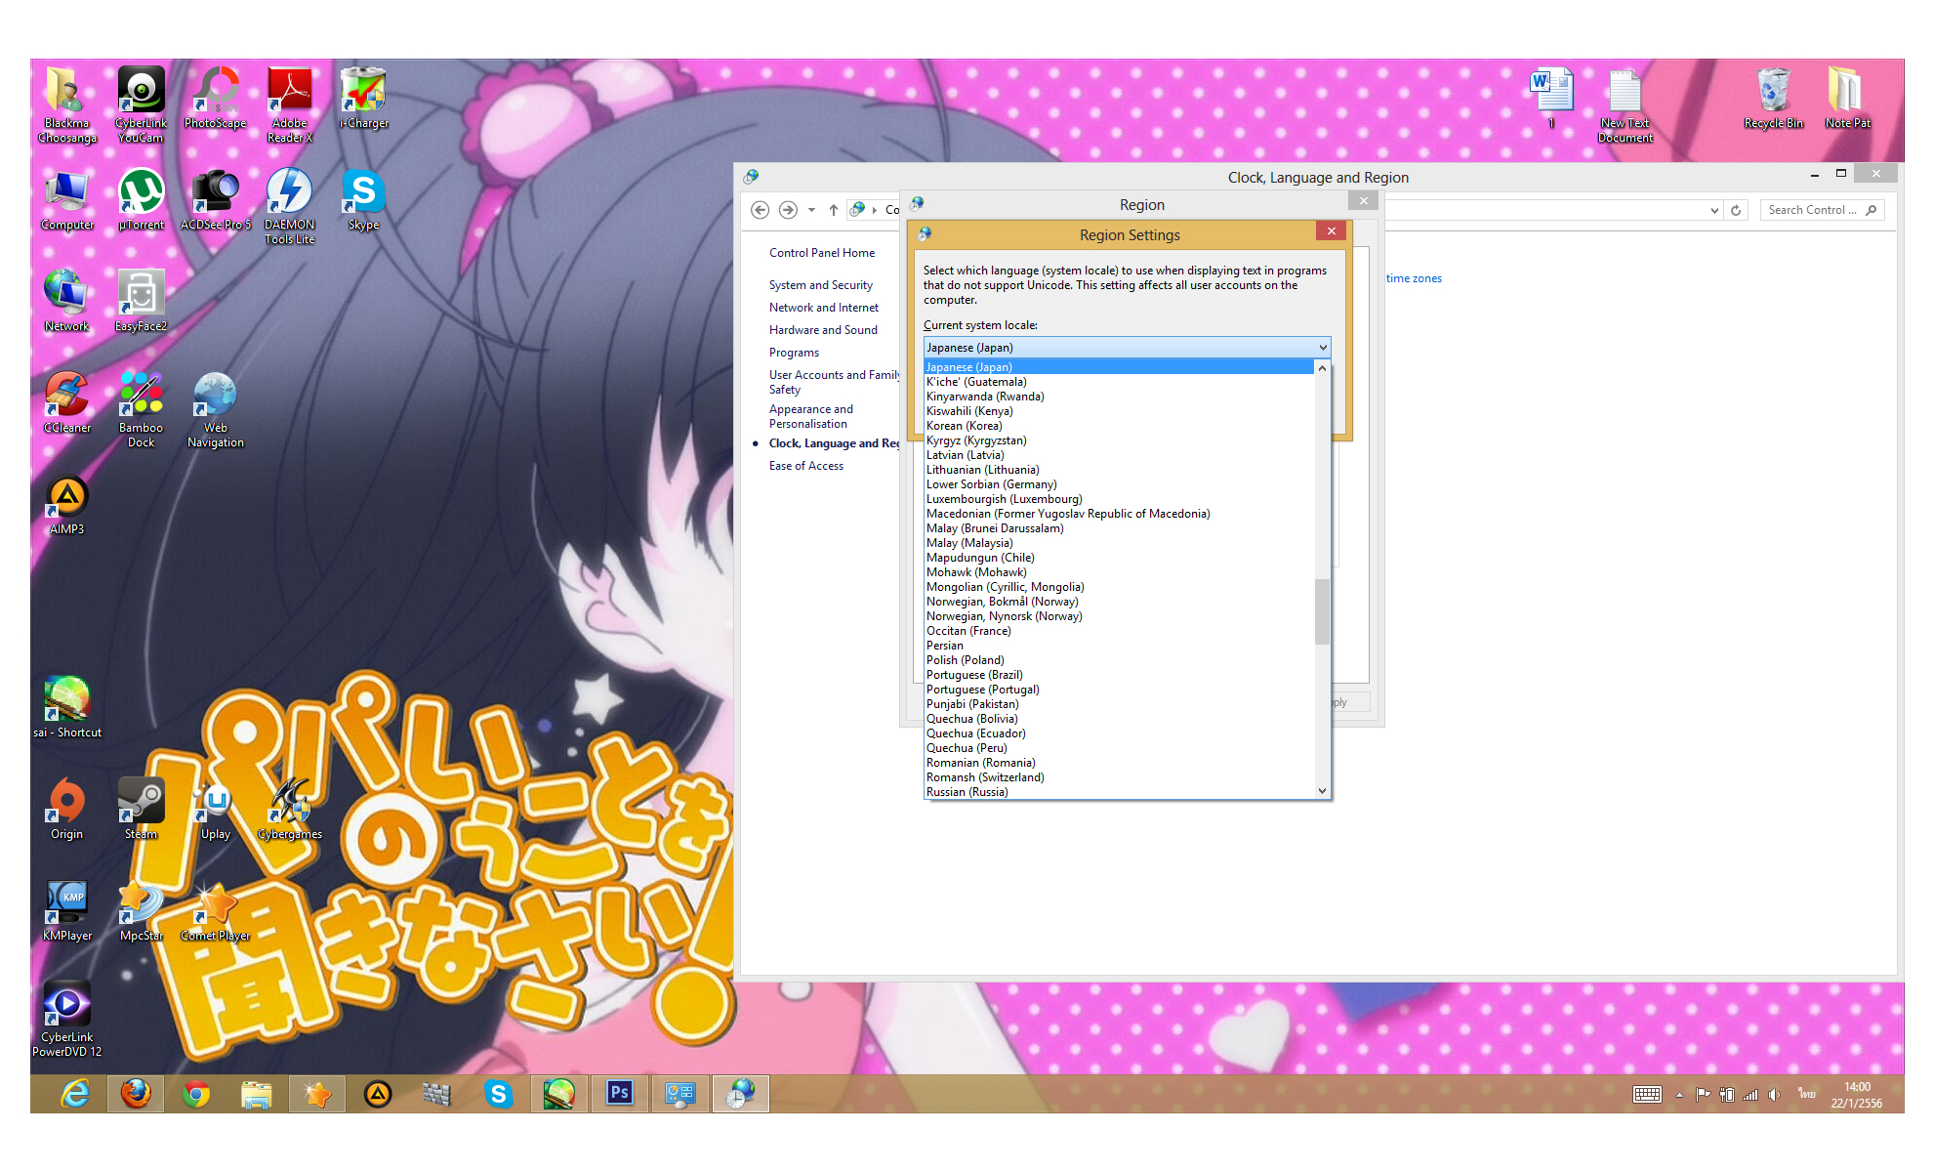Click scroll-down arrow in locale list
1933x1172 pixels.
(1323, 791)
